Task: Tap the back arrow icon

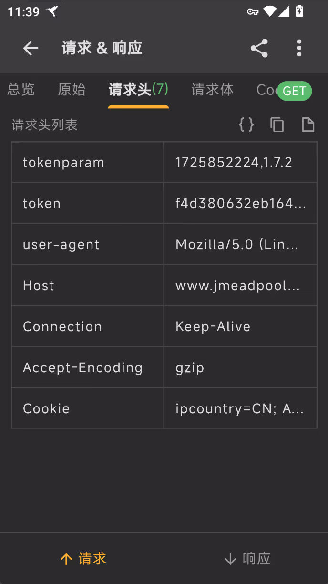Action: 31,48
